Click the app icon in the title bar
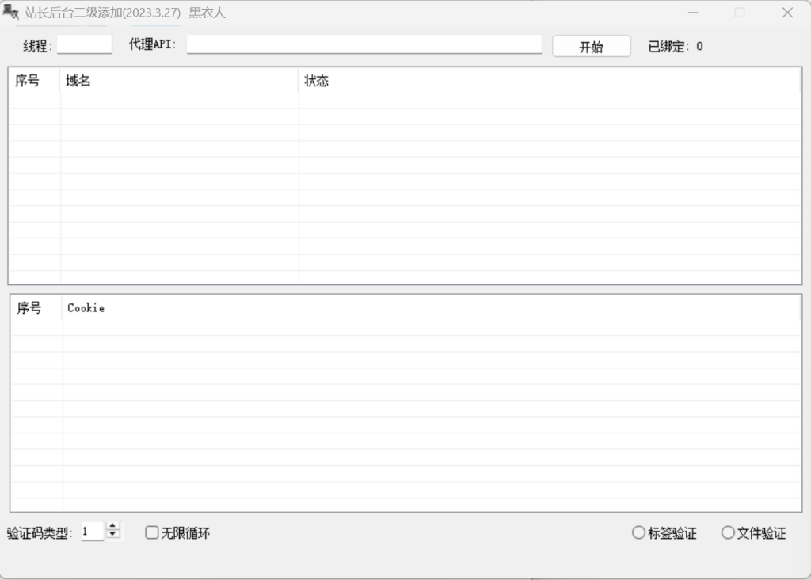The width and height of the screenshot is (811, 580). click(11, 10)
